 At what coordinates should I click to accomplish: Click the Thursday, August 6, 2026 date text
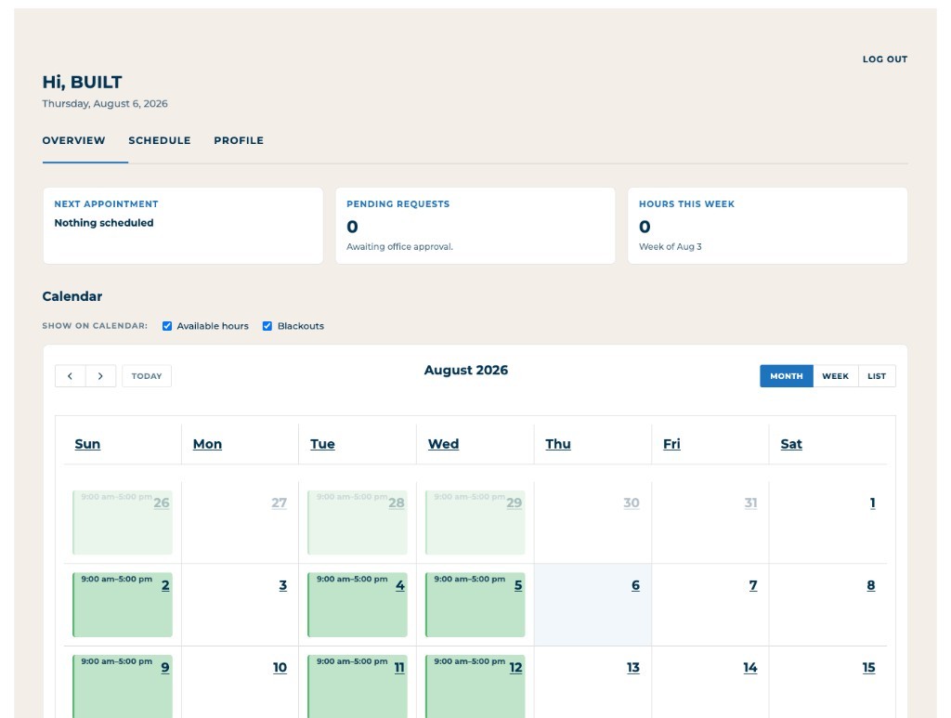(x=105, y=104)
